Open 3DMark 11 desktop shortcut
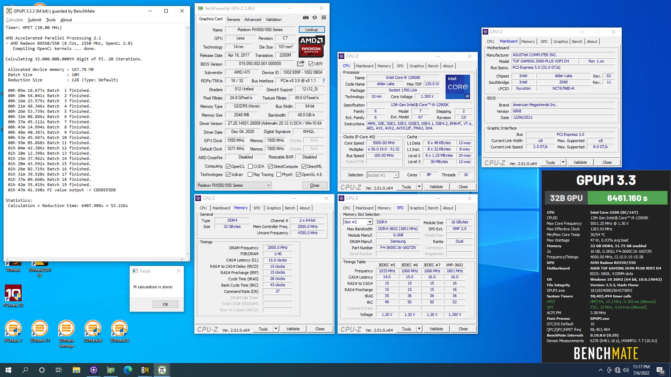The width and height of the screenshot is (671, 377). [x=40, y=332]
